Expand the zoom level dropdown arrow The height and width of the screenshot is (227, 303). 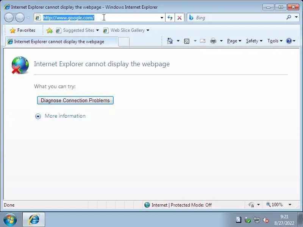pyautogui.click(x=290, y=205)
